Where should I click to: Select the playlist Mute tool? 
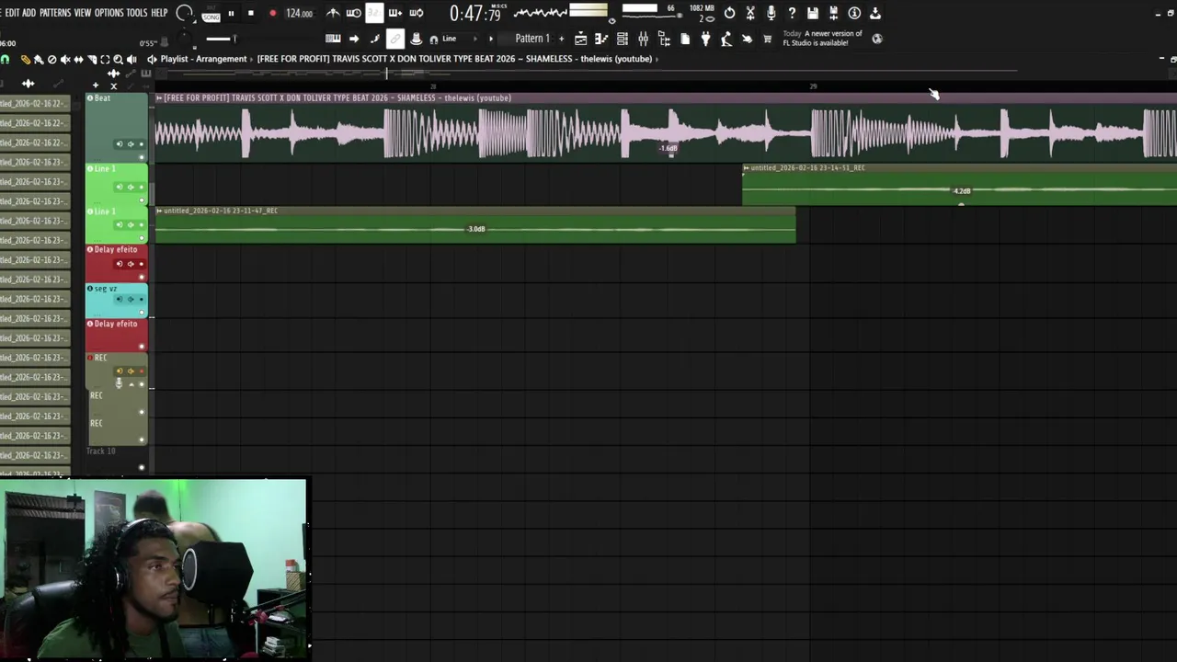(65, 60)
